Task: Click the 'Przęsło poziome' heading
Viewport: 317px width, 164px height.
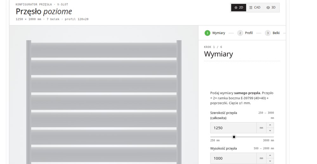Action: point(44,11)
